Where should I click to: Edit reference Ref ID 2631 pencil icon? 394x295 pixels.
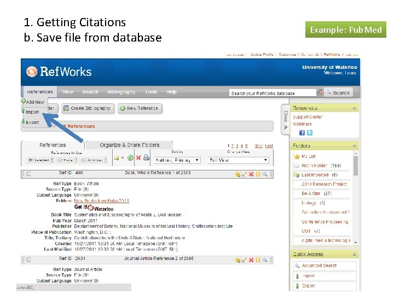pyautogui.click(x=244, y=260)
